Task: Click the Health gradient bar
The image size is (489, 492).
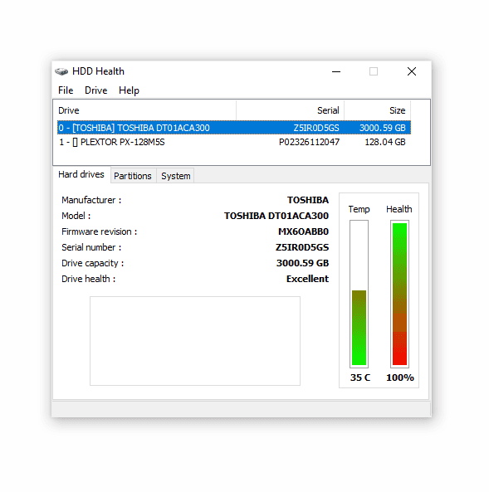Action: 400,294
